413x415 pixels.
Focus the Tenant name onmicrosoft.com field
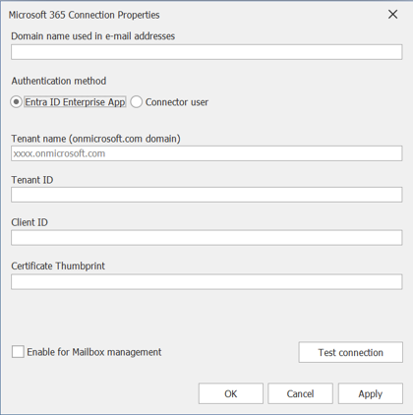[206, 153]
